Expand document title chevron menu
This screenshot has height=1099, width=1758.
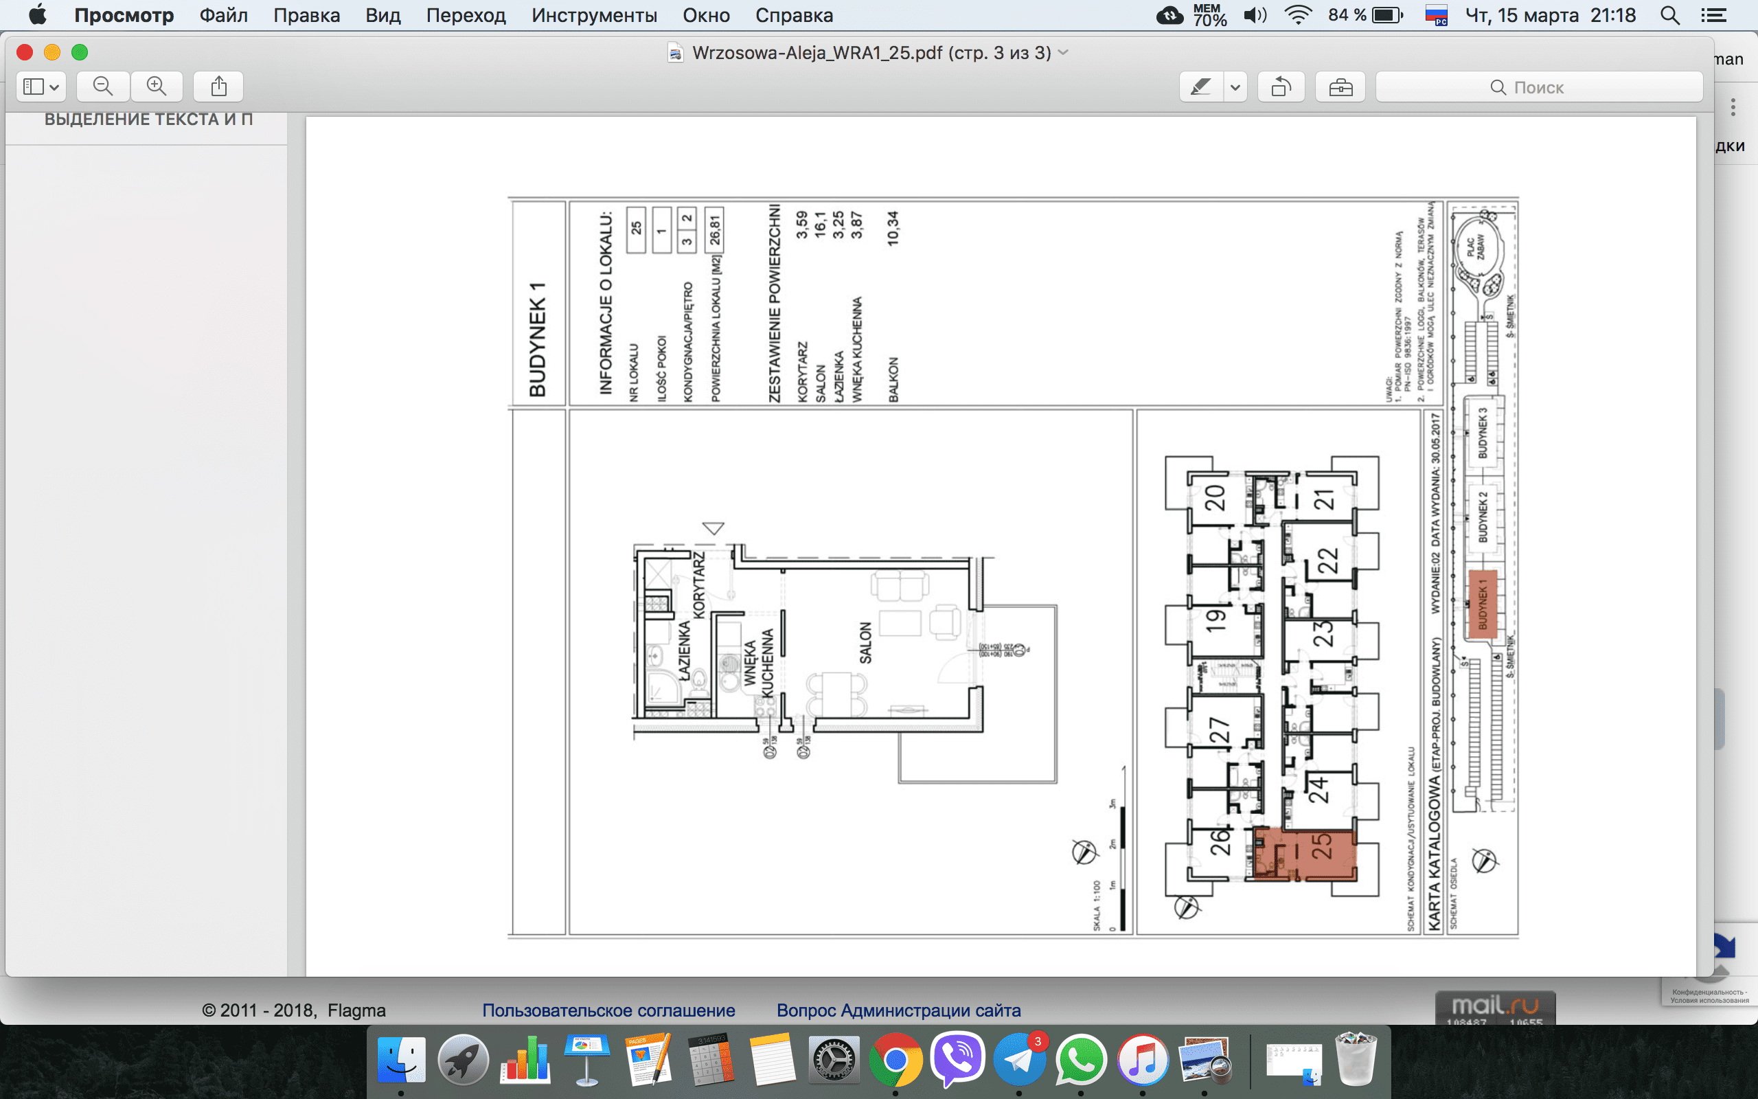(x=1064, y=52)
